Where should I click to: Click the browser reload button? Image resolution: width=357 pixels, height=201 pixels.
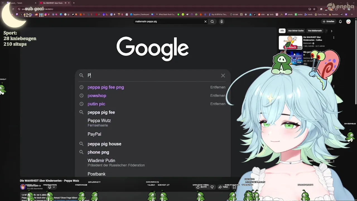(x=13, y=9)
